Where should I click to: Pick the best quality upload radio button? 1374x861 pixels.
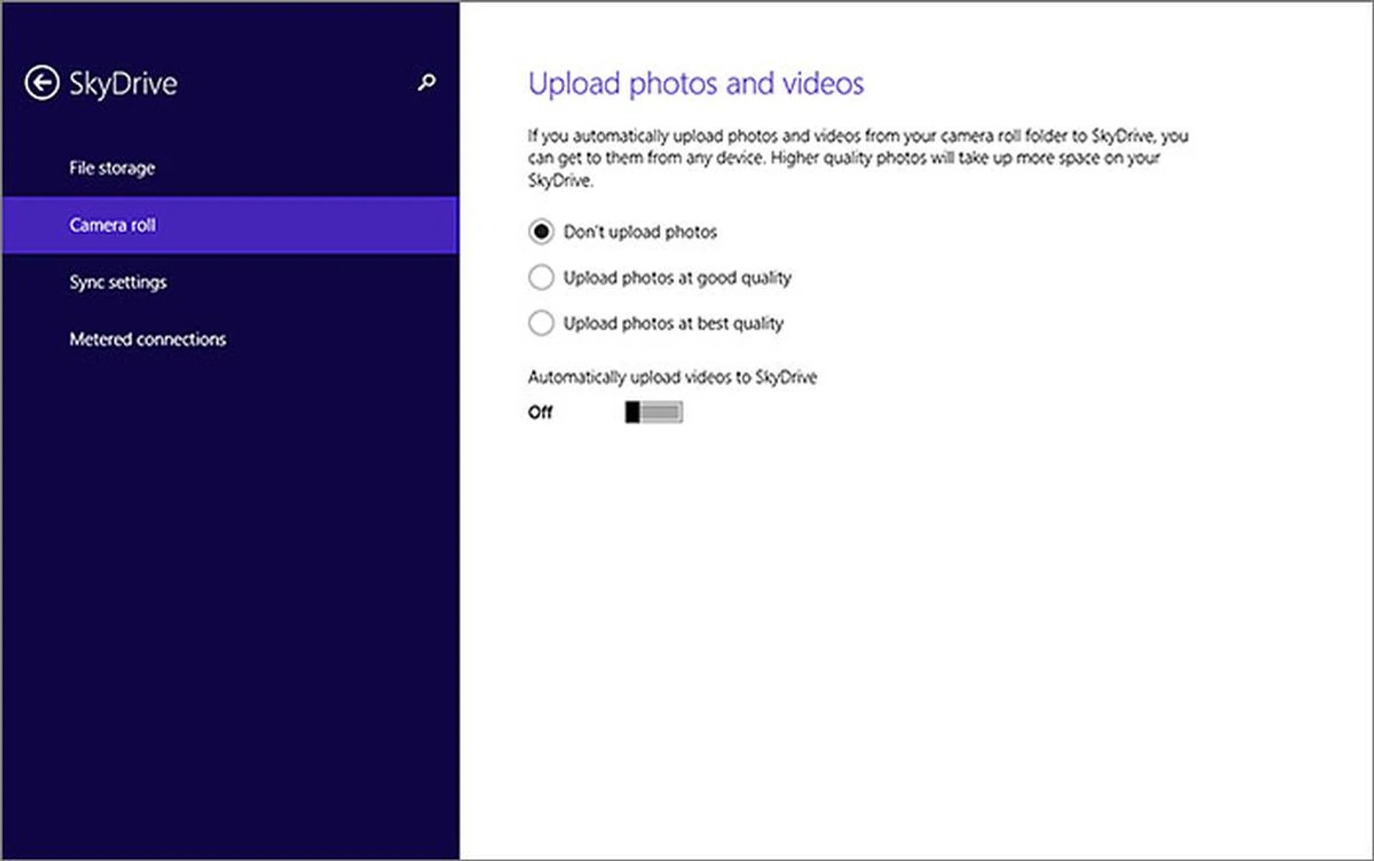[541, 323]
